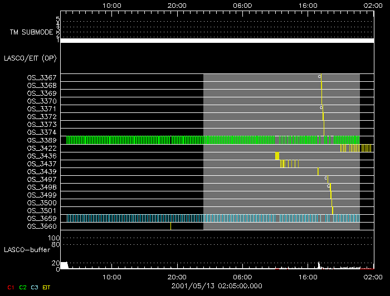Click the OS_3659 row label

(42, 218)
